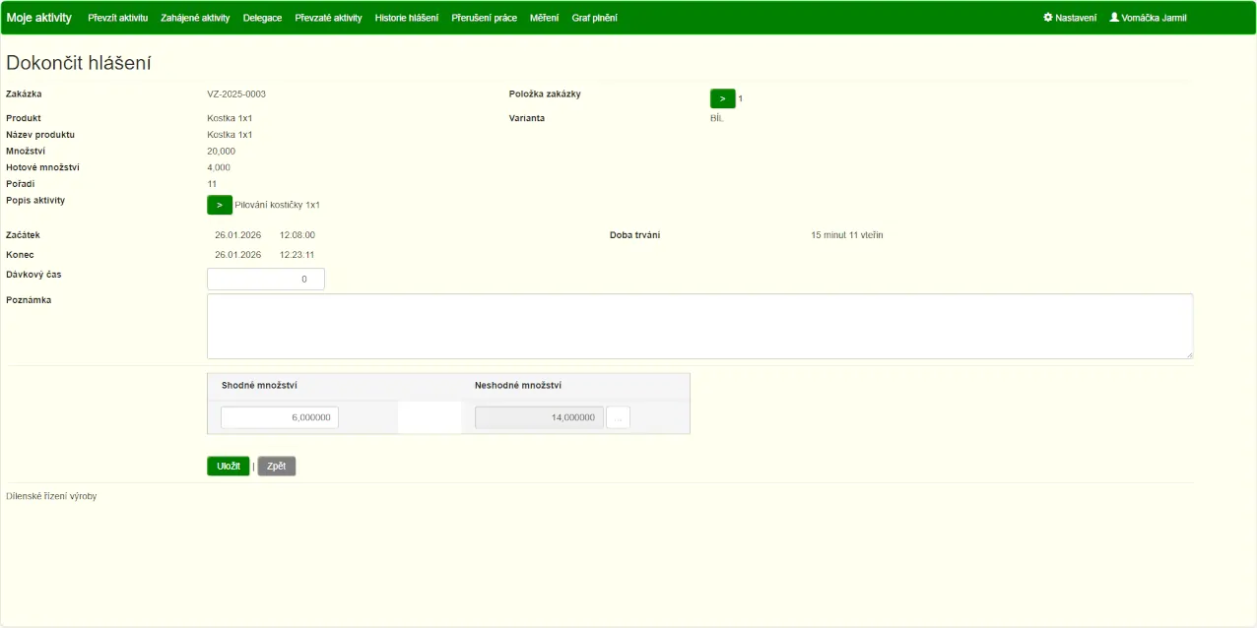Focus the Dávkový čas input field
This screenshot has width=1257, height=628.
click(x=265, y=280)
